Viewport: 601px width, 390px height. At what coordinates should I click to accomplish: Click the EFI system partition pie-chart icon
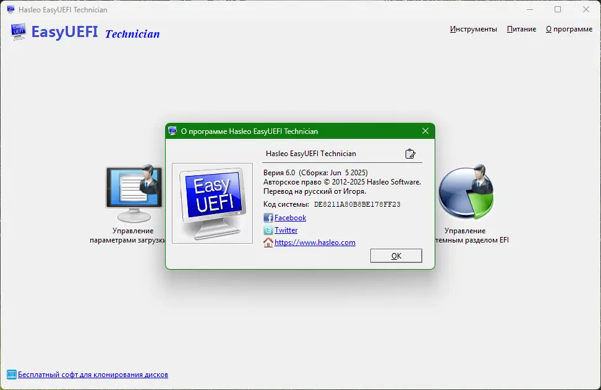[x=466, y=193]
